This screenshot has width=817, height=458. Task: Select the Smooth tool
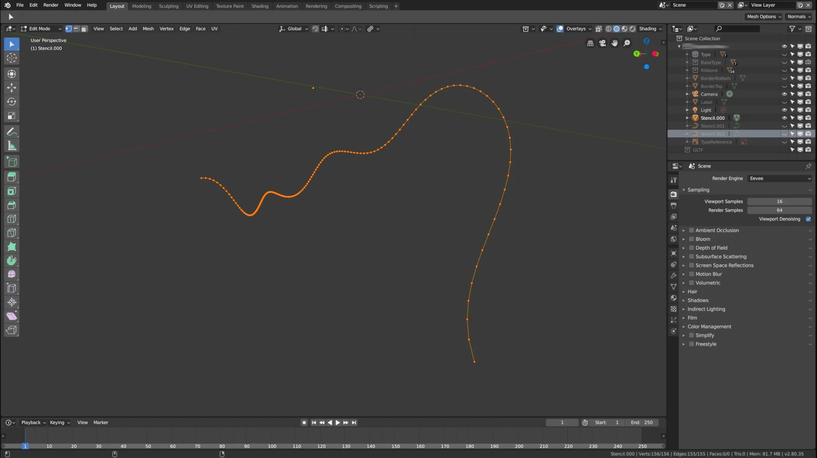coord(11,274)
